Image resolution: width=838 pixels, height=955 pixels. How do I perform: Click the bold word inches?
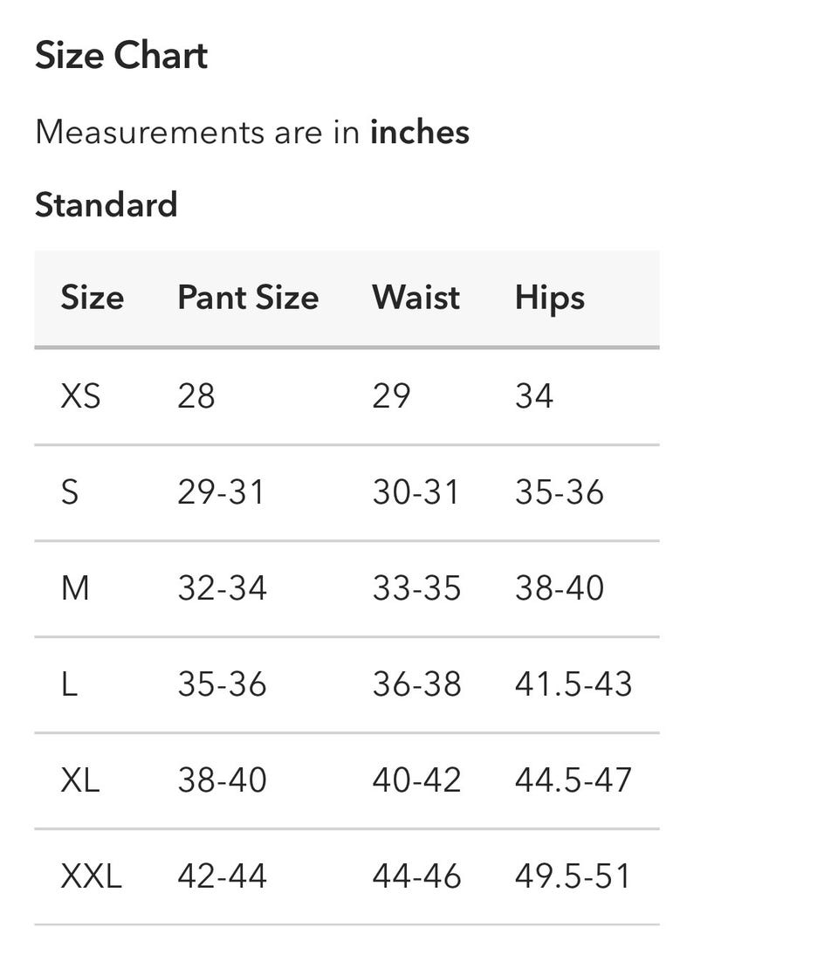pyautogui.click(x=420, y=132)
